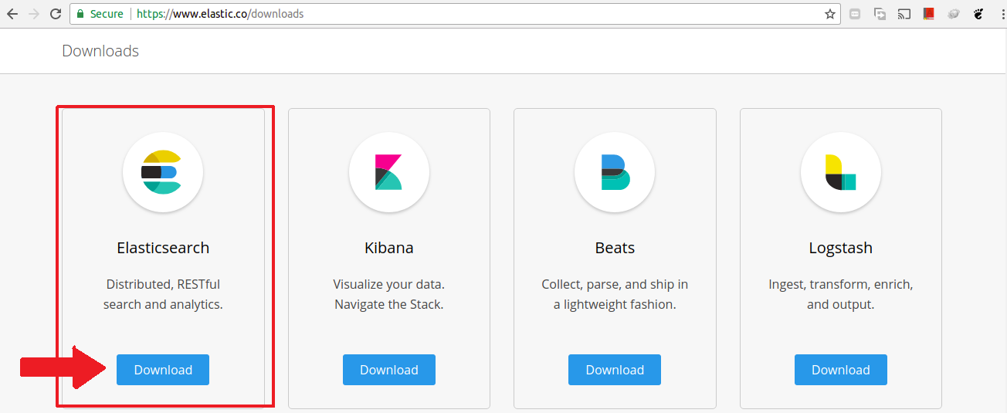Click the Cast extension icon
The width and height of the screenshot is (1007, 413).
tap(904, 14)
